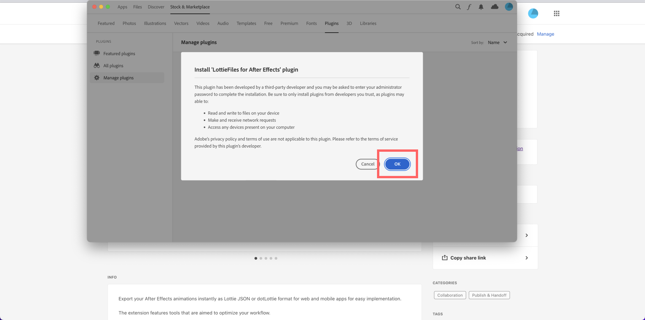This screenshot has width=645, height=320.
Task: Click the Manage link on webpage
Action: [546, 34]
